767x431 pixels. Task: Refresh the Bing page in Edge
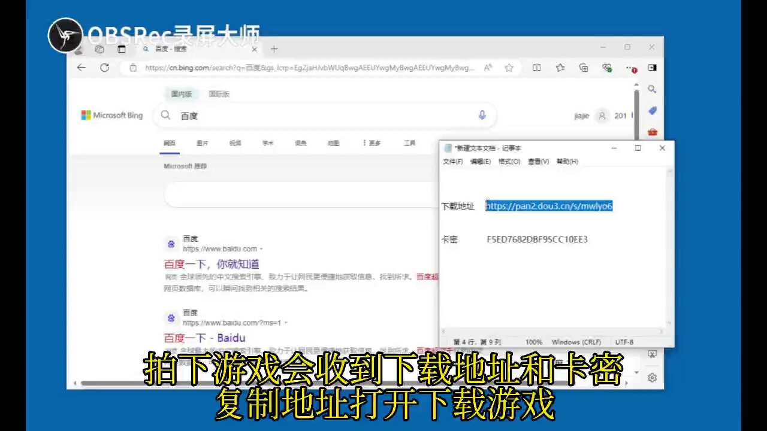[x=104, y=68]
